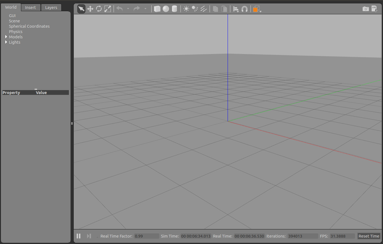Switch to the Insert tab
This screenshot has height=244, width=383.
[31, 8]
